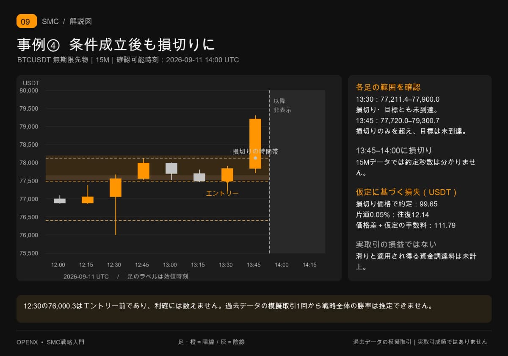Viewport: 508px width, 356px height.
Task: Click the 76,000 price axis label
Action: click(x=29, y=235)
